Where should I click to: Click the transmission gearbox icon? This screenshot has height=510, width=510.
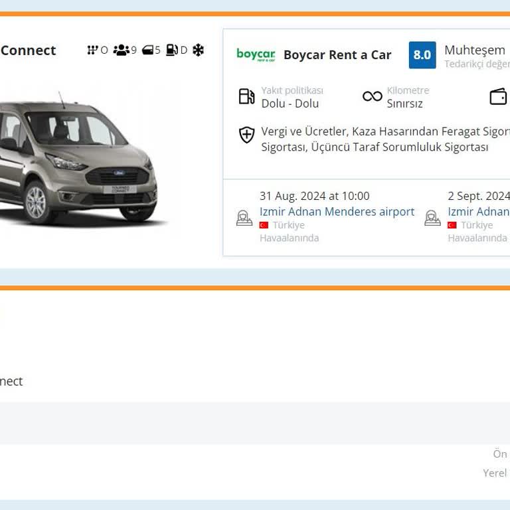93,50
